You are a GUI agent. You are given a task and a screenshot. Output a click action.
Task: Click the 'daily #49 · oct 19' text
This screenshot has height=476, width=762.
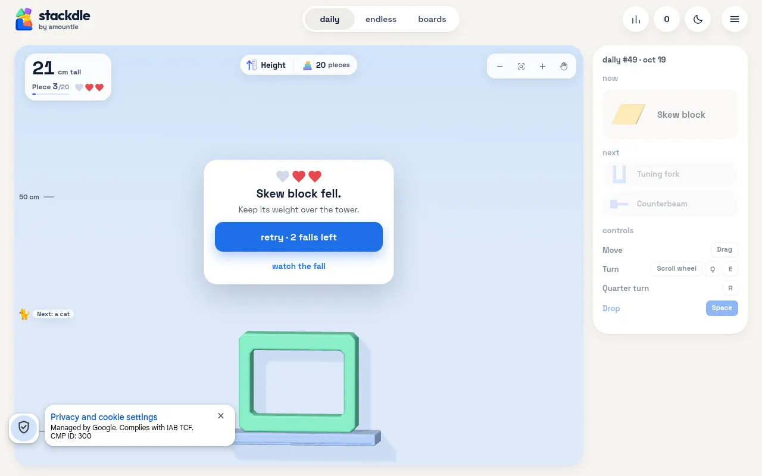tap(634, 59)
